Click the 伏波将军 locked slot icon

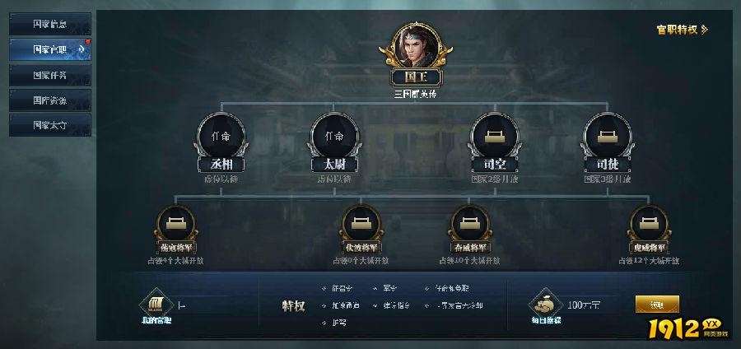pos(361,224)
